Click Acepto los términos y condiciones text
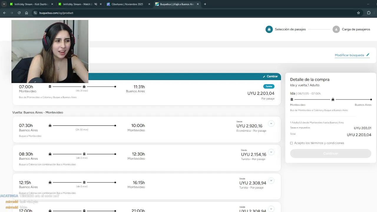Viewport: 377px width, 212px height. [x=319, y=143]
